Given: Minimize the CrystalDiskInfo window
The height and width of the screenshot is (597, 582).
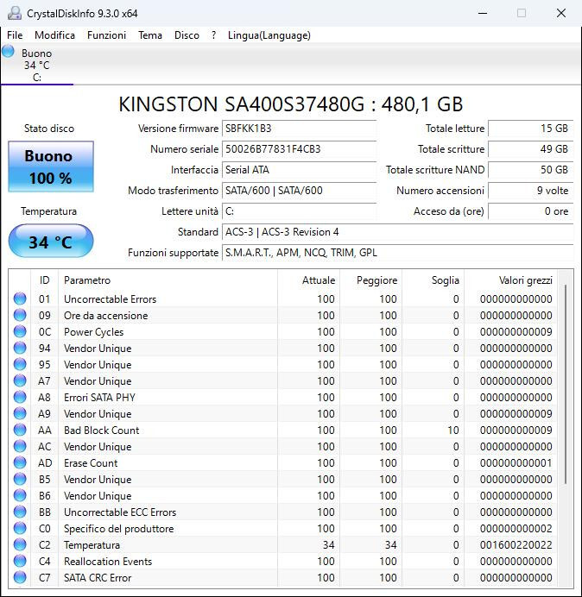Looking at the screenshot, I should point(483,13).
